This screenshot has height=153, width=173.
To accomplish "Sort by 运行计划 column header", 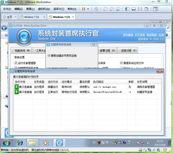I will [23, 82].
